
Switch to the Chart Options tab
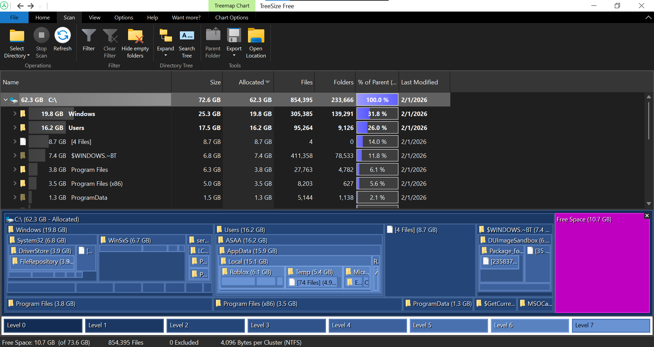pos(232,18)
